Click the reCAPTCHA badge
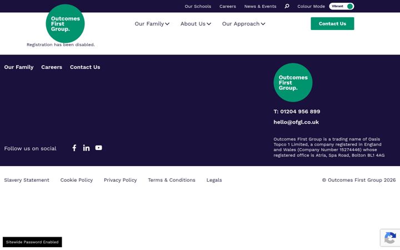The image size is (400, 250). (390, 238)
